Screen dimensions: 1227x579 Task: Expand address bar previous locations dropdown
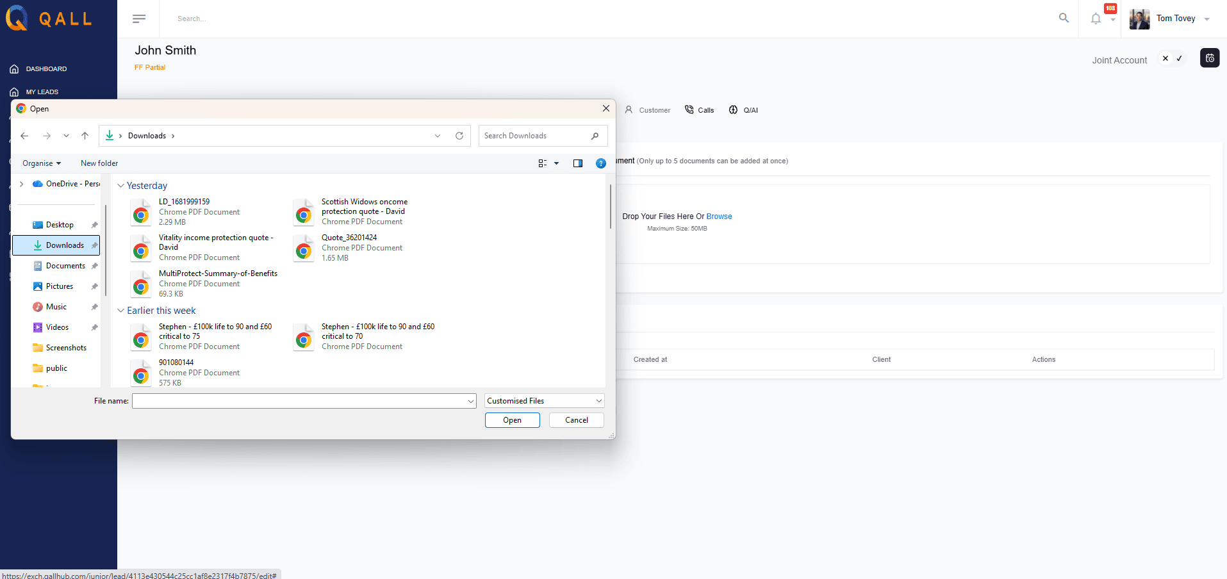coord(438,136)
